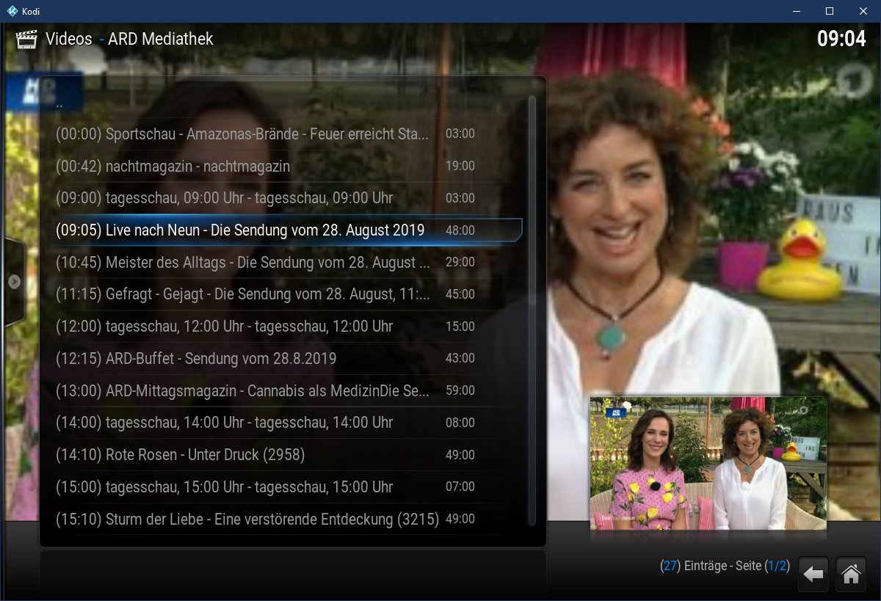Screen dimensions: 881x601
Task: Select tagesschau, 12:00 Uhr entry
Action: tap(281, 327)
